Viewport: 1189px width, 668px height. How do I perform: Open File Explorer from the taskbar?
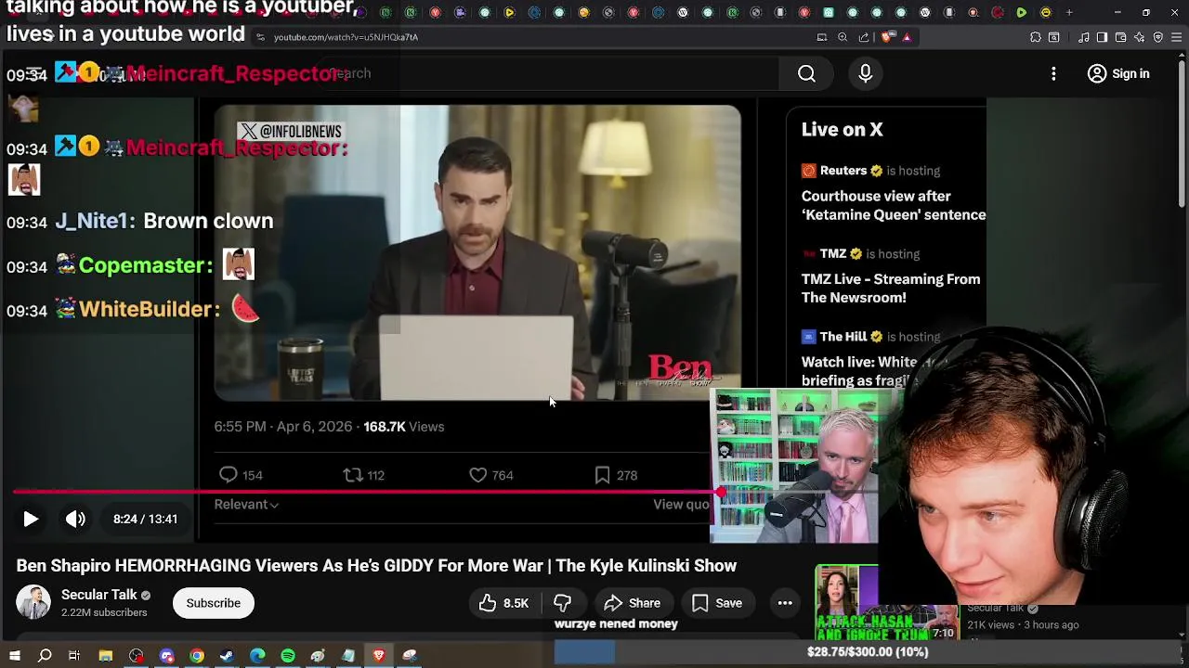click(106, 656)
